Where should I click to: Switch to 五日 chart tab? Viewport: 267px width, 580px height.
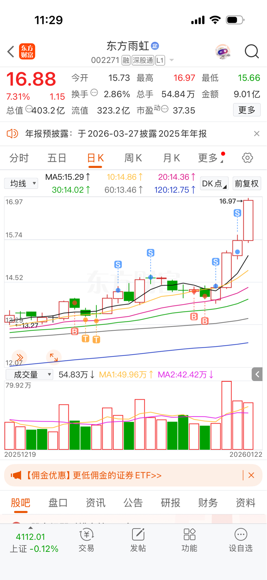click(57, 158)
